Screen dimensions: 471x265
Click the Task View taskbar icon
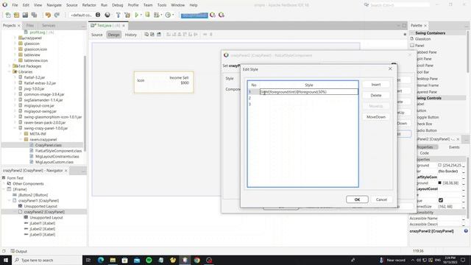pos(88,260)
